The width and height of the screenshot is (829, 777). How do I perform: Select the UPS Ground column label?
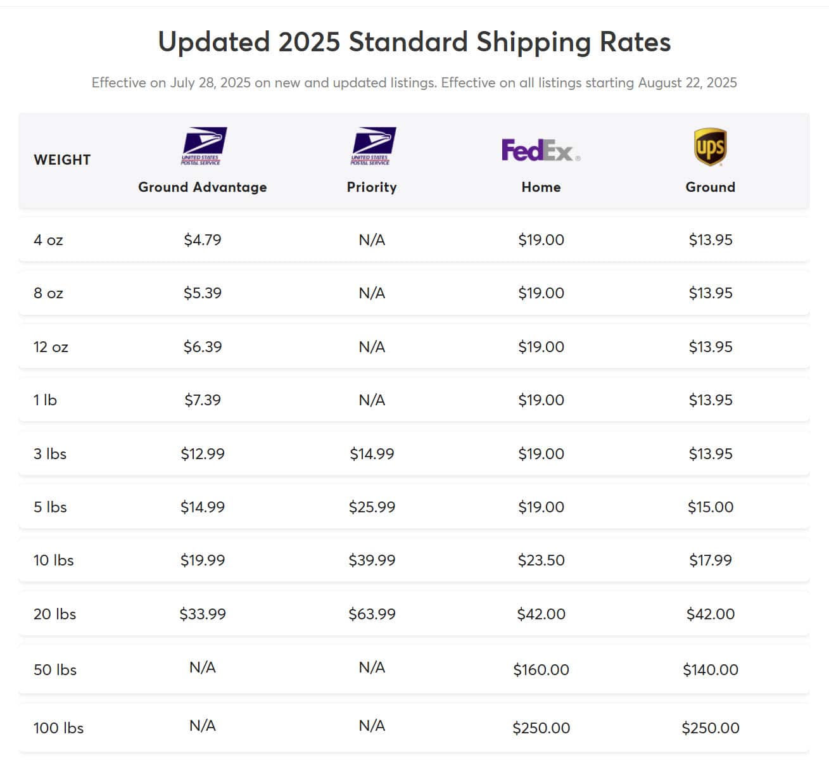(710, 187)
